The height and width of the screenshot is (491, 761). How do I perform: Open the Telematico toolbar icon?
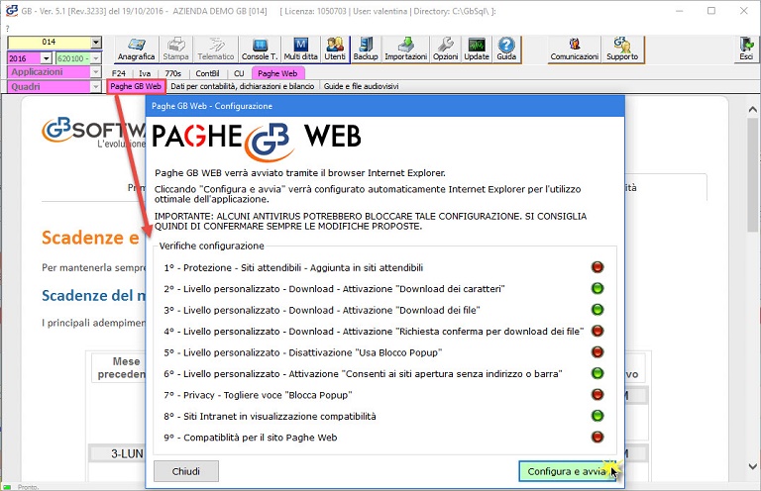pyautogui.click(x=215, y=49)
